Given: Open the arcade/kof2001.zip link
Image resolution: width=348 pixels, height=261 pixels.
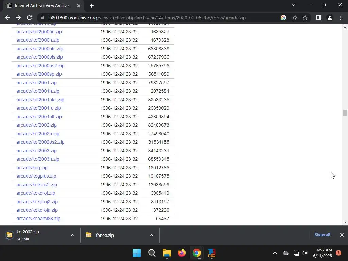Looking at the screenshot, I should 37,83.
